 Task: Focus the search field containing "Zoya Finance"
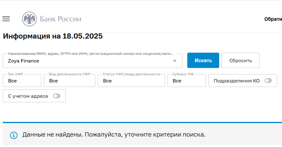coord(87,61)
